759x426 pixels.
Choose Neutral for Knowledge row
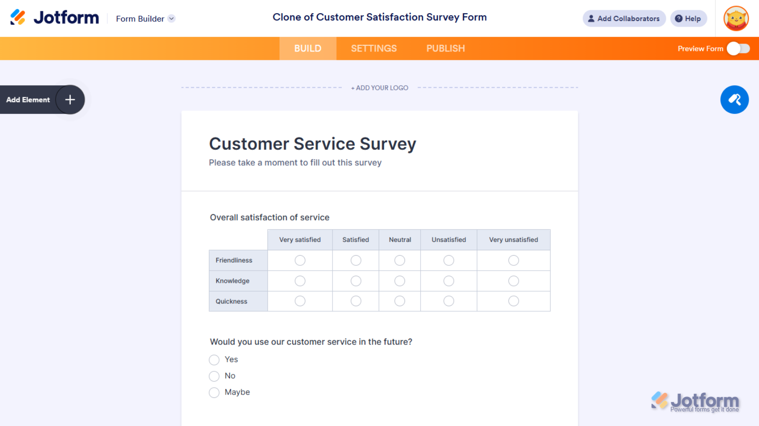pyautogui.click(x=399, y=281)
